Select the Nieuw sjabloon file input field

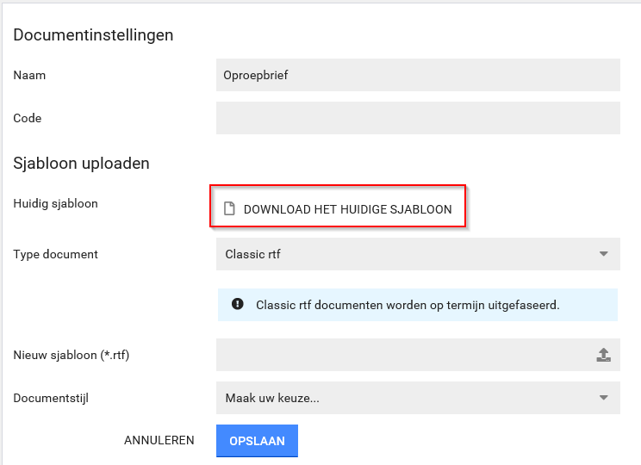[401, 355]
